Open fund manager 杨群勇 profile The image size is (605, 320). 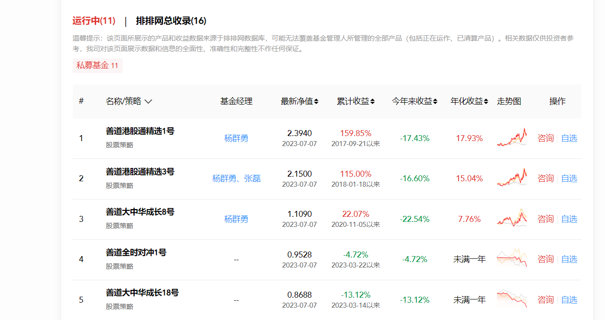[x=236, y=138]
